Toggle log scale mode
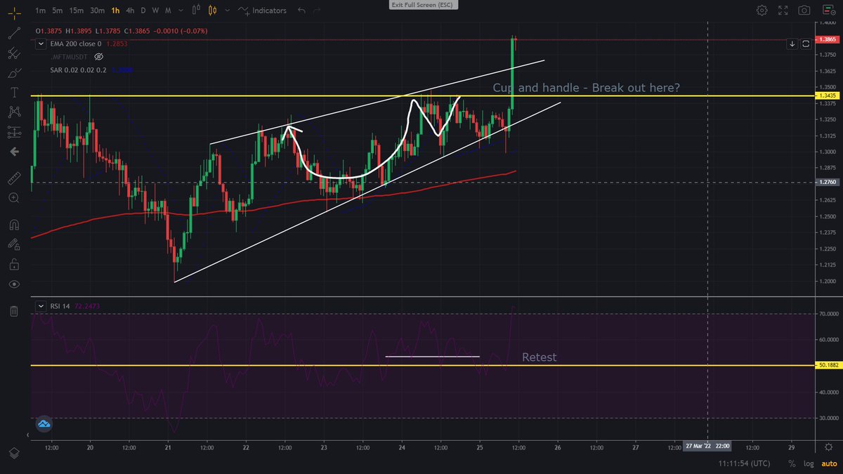The width and height of the screenshot is (843, 474). [807, 464]
